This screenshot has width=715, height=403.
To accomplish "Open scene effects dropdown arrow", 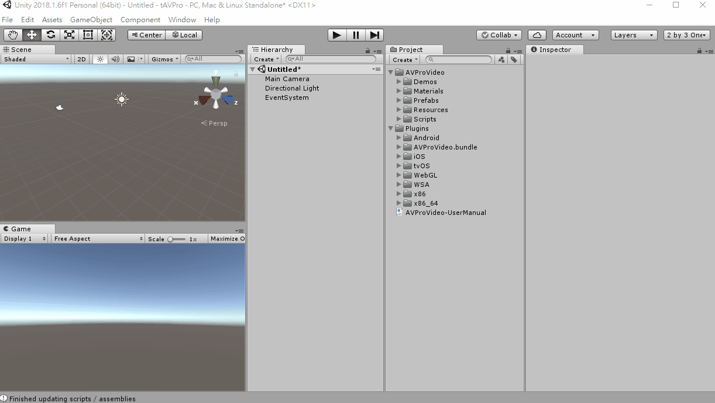I will [141, 59].
